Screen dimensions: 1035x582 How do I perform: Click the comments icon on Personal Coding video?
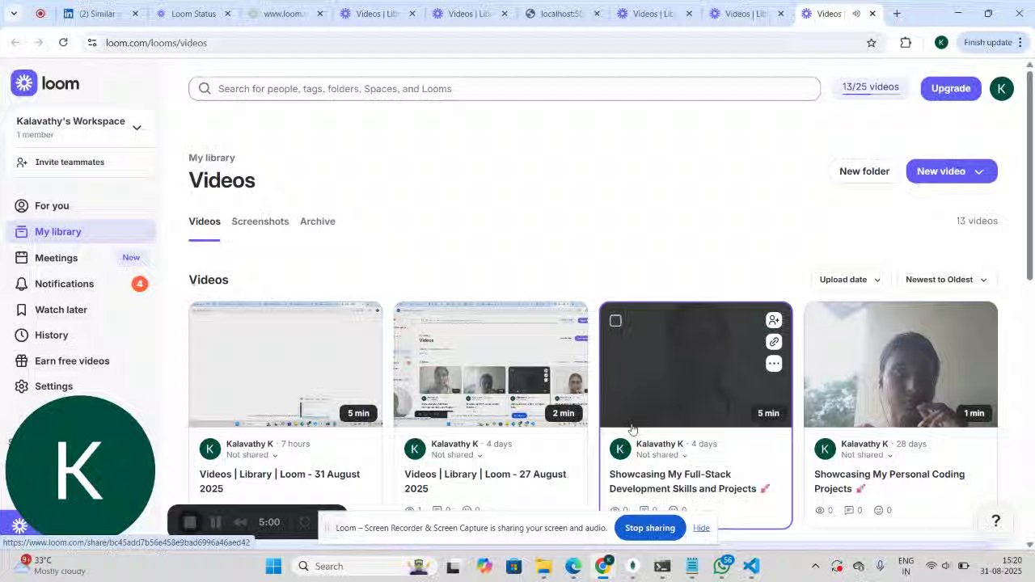pyautogui.click(x=849, y=510)
